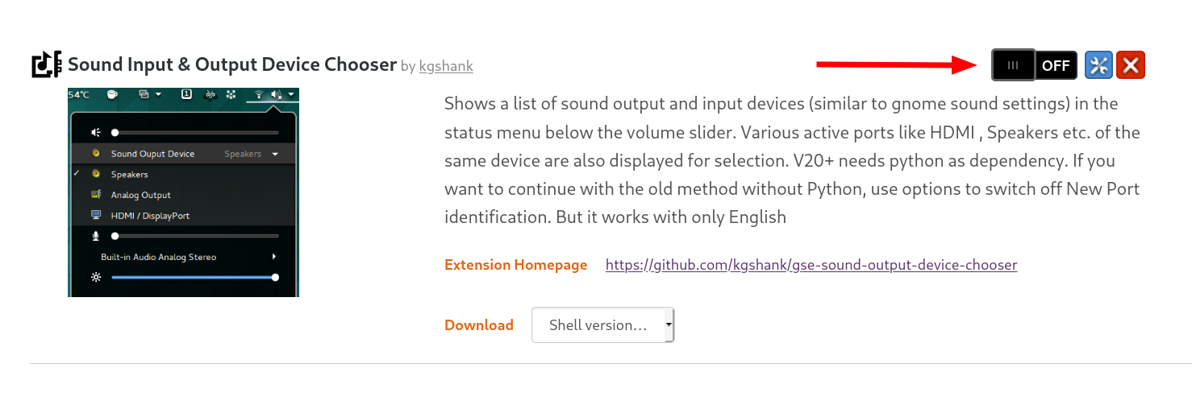Select Analog Output in the device list
Image resolution: width=1192 pixels, height=405 pixels.
coord(140,195)
